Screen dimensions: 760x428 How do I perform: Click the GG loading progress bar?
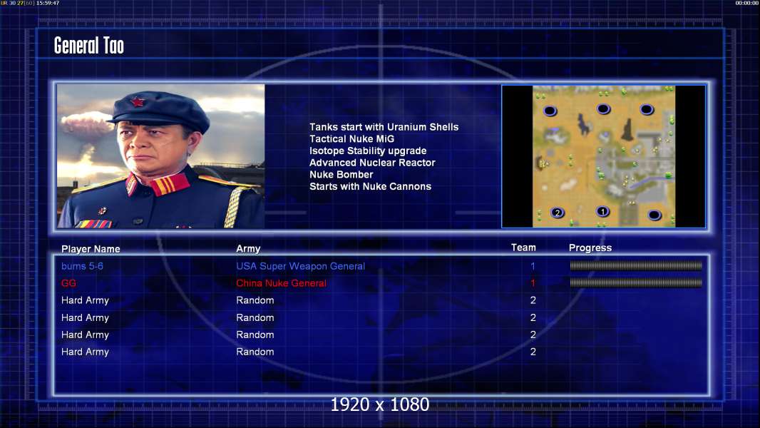tap(636, 282)
